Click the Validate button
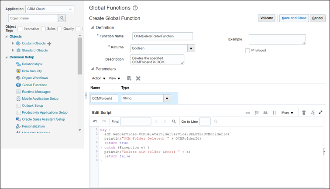The image size is (330, 189). [x=267, y=18]
